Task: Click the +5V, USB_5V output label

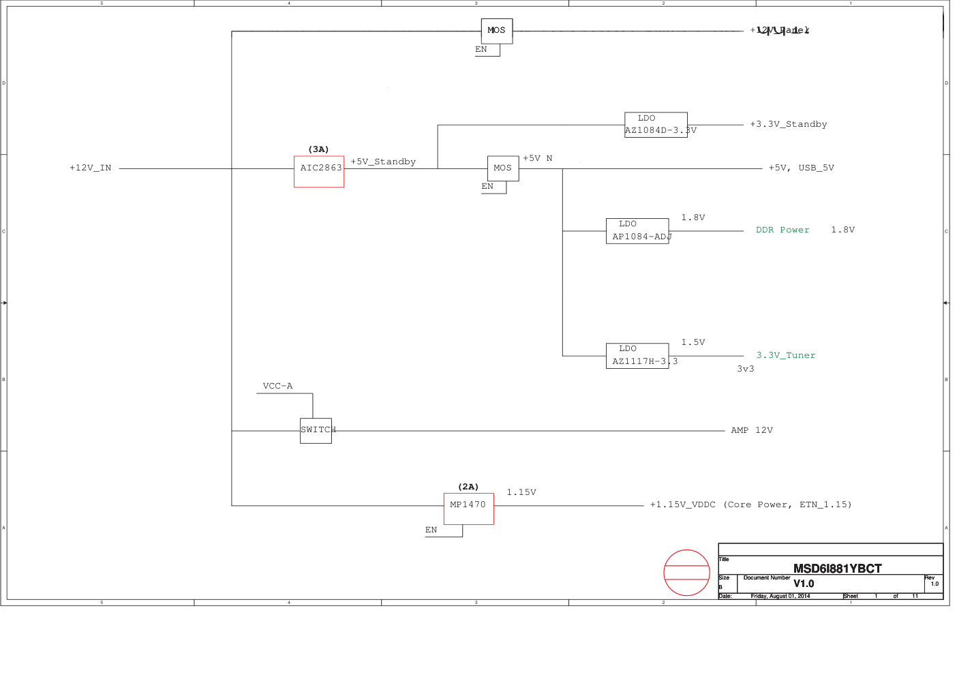Action: tap(801, 168)
